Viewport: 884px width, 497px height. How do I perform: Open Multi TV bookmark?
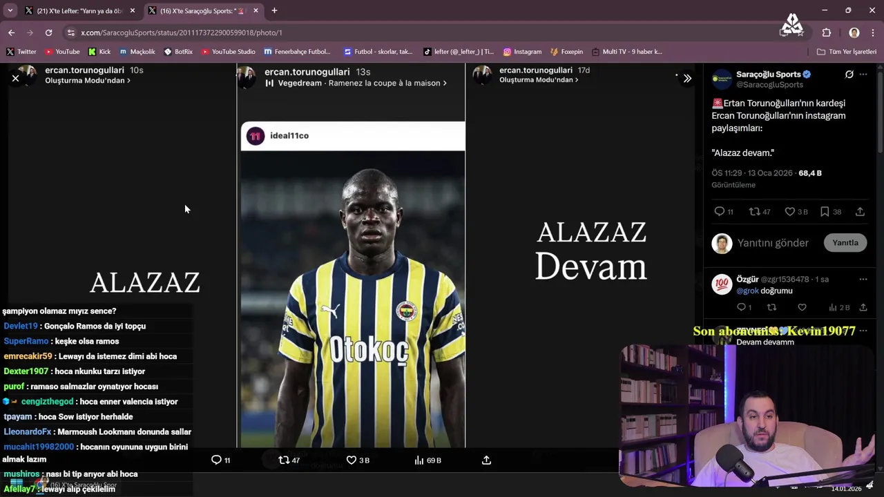[x=627, y=52]
